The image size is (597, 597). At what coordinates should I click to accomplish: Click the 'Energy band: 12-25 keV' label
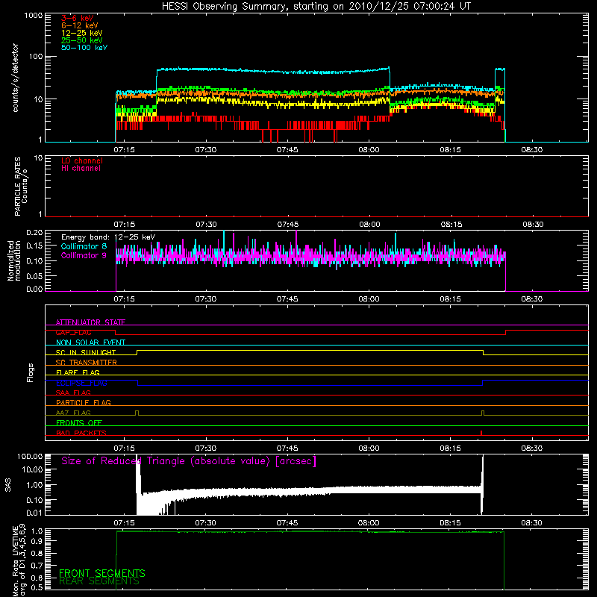[x=108, y=237]
